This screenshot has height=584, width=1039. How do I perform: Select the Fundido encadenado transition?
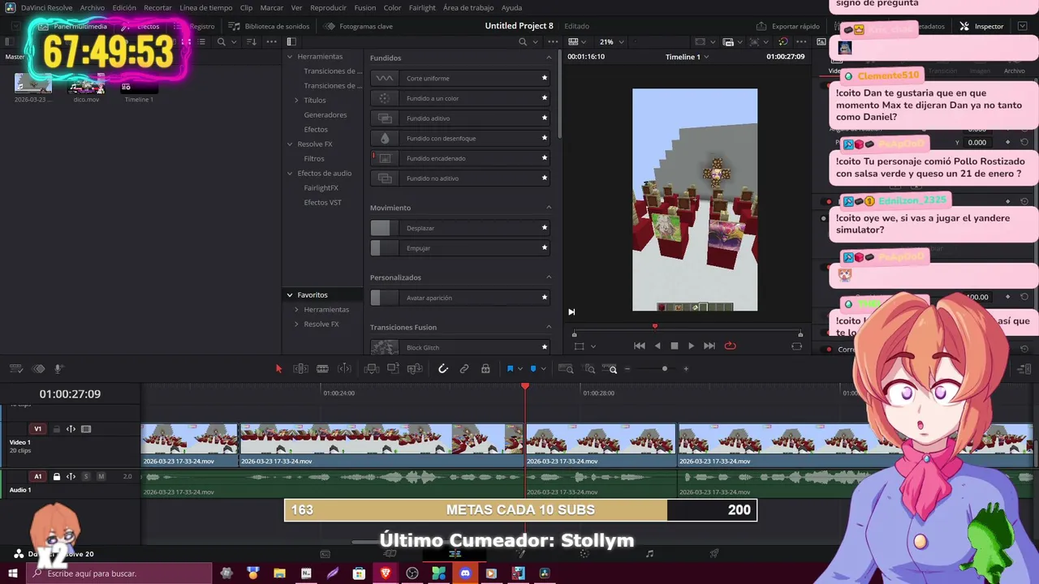coord(460,158)
